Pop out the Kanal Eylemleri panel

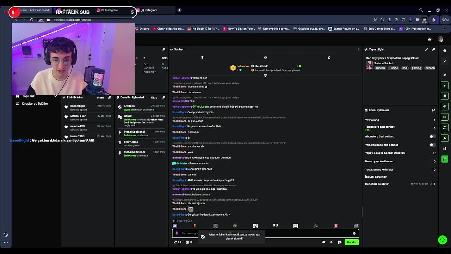pyautogui.click(x=433, y=110)
